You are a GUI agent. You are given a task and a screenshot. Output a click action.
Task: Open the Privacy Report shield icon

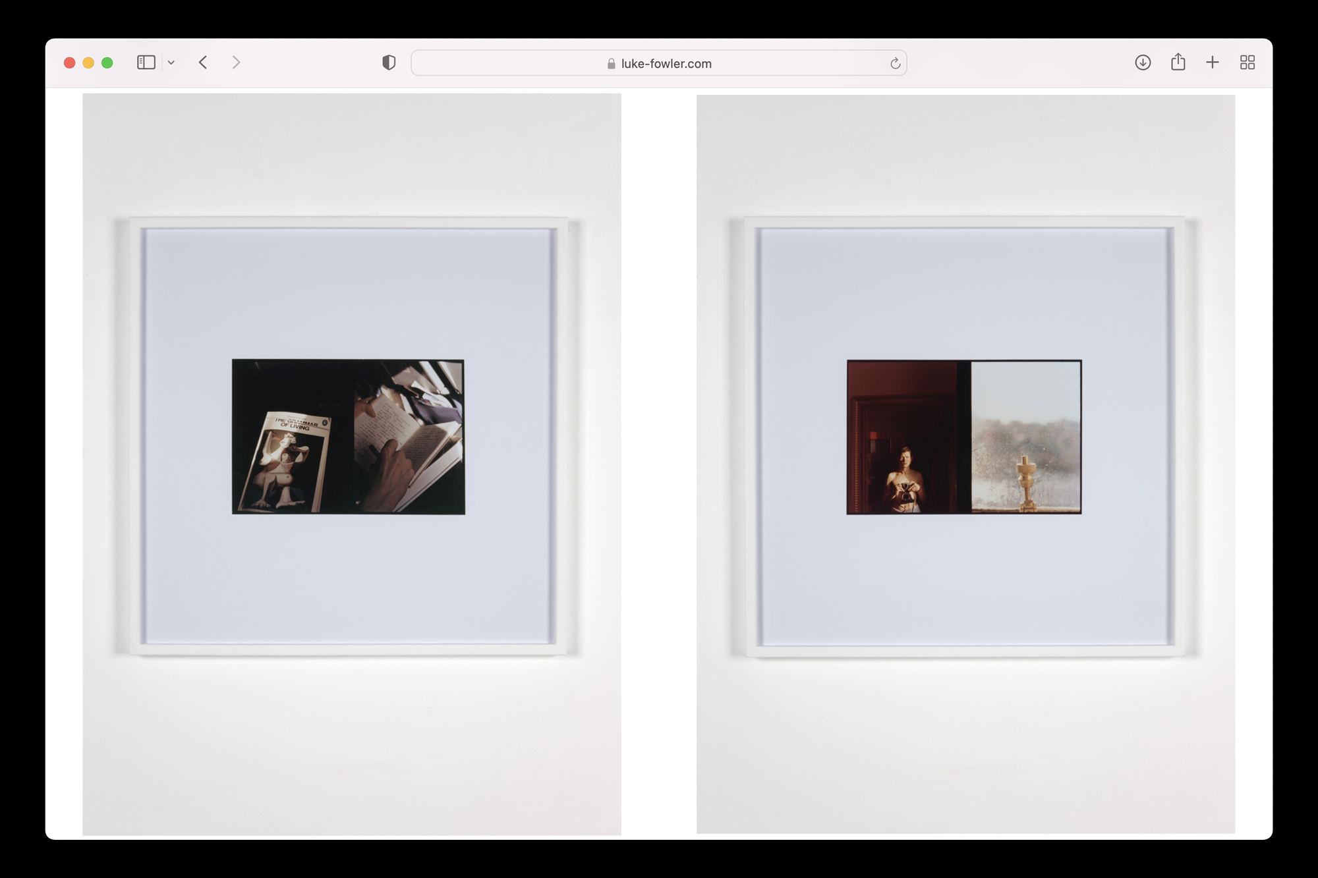tap(389, 63)
